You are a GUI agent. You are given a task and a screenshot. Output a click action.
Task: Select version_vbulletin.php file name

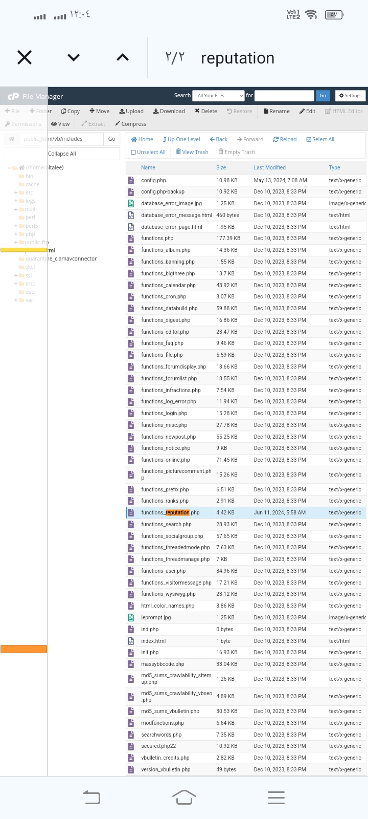(166, 769)
